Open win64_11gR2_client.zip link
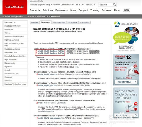 pyautogui.click(x=48, y=74)
